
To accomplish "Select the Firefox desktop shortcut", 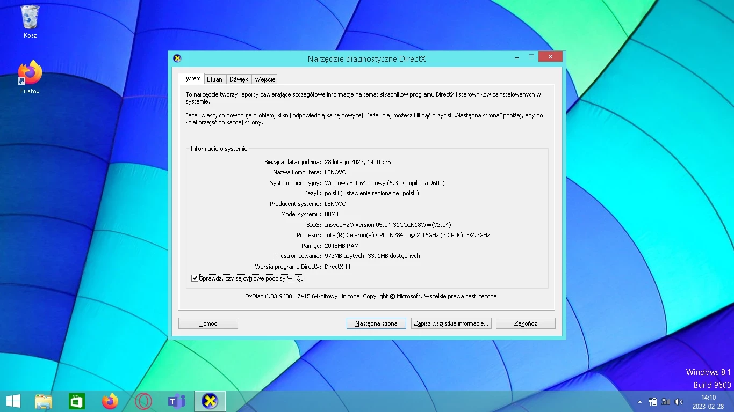I will coord(30,77).
